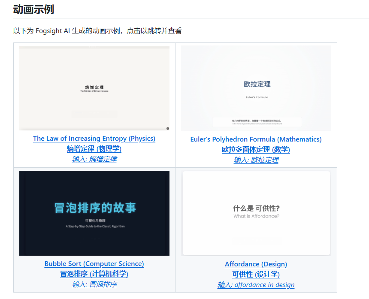Click the '输入: 欧拉定理' italic link
The image size is (369, 299).
point(256,160)
